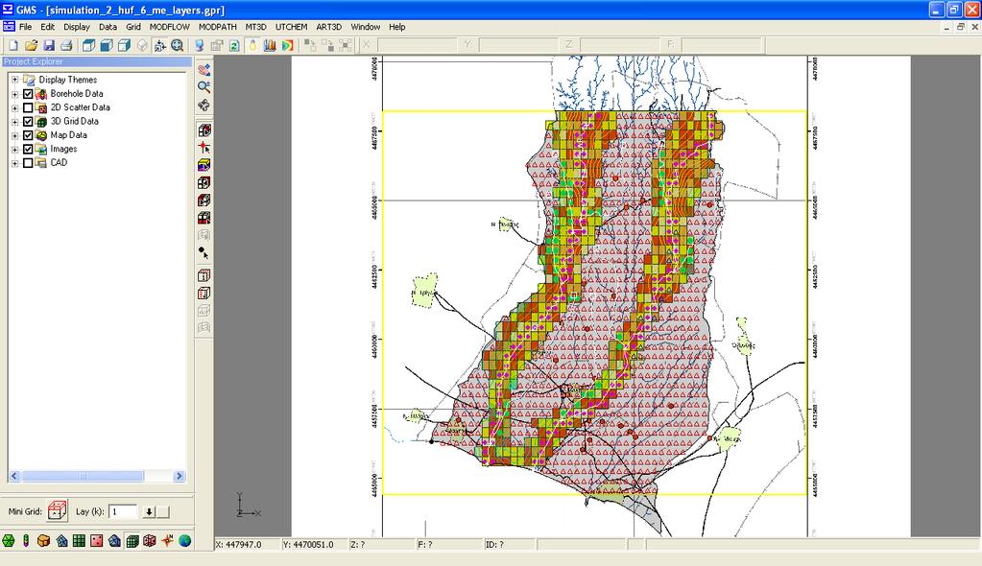
Task: Select the red star point selection tool
Action: coord(204,148)
